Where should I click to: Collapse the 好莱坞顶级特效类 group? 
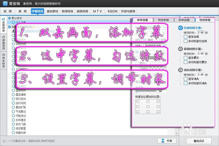click(x=9, y=27)
